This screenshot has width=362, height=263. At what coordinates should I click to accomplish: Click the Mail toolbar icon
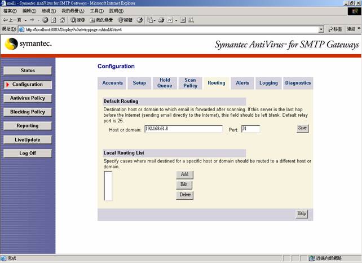(151, 20)
